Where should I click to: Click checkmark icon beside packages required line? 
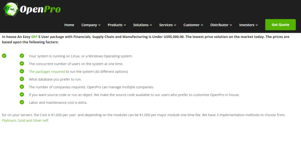click(x=22, y=71)
